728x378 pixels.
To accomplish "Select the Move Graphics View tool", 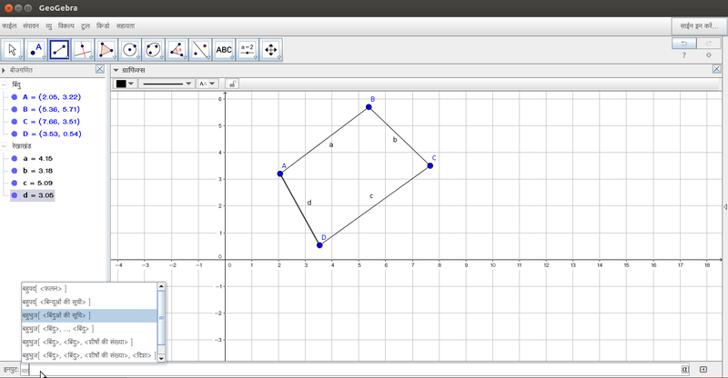I will (x=270, y=50).
